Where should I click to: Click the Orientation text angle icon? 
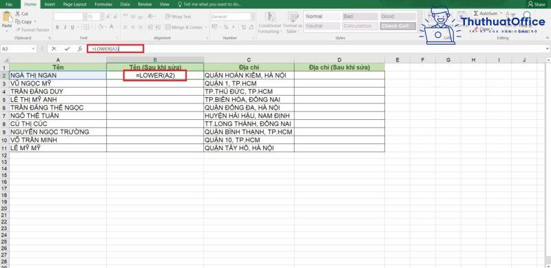[151, 17]
